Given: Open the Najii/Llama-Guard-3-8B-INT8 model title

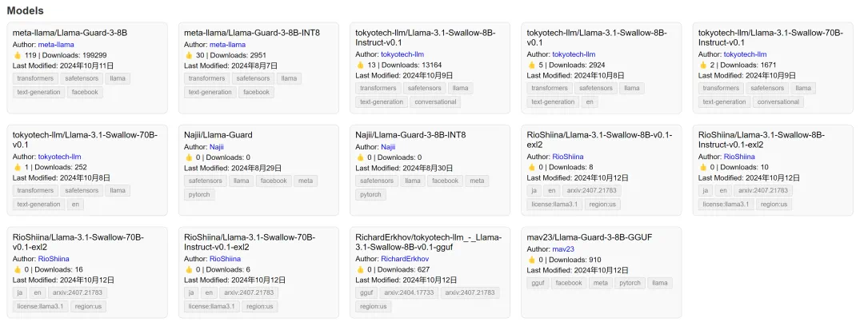Looking at the screenshot, I should point(410,135).
